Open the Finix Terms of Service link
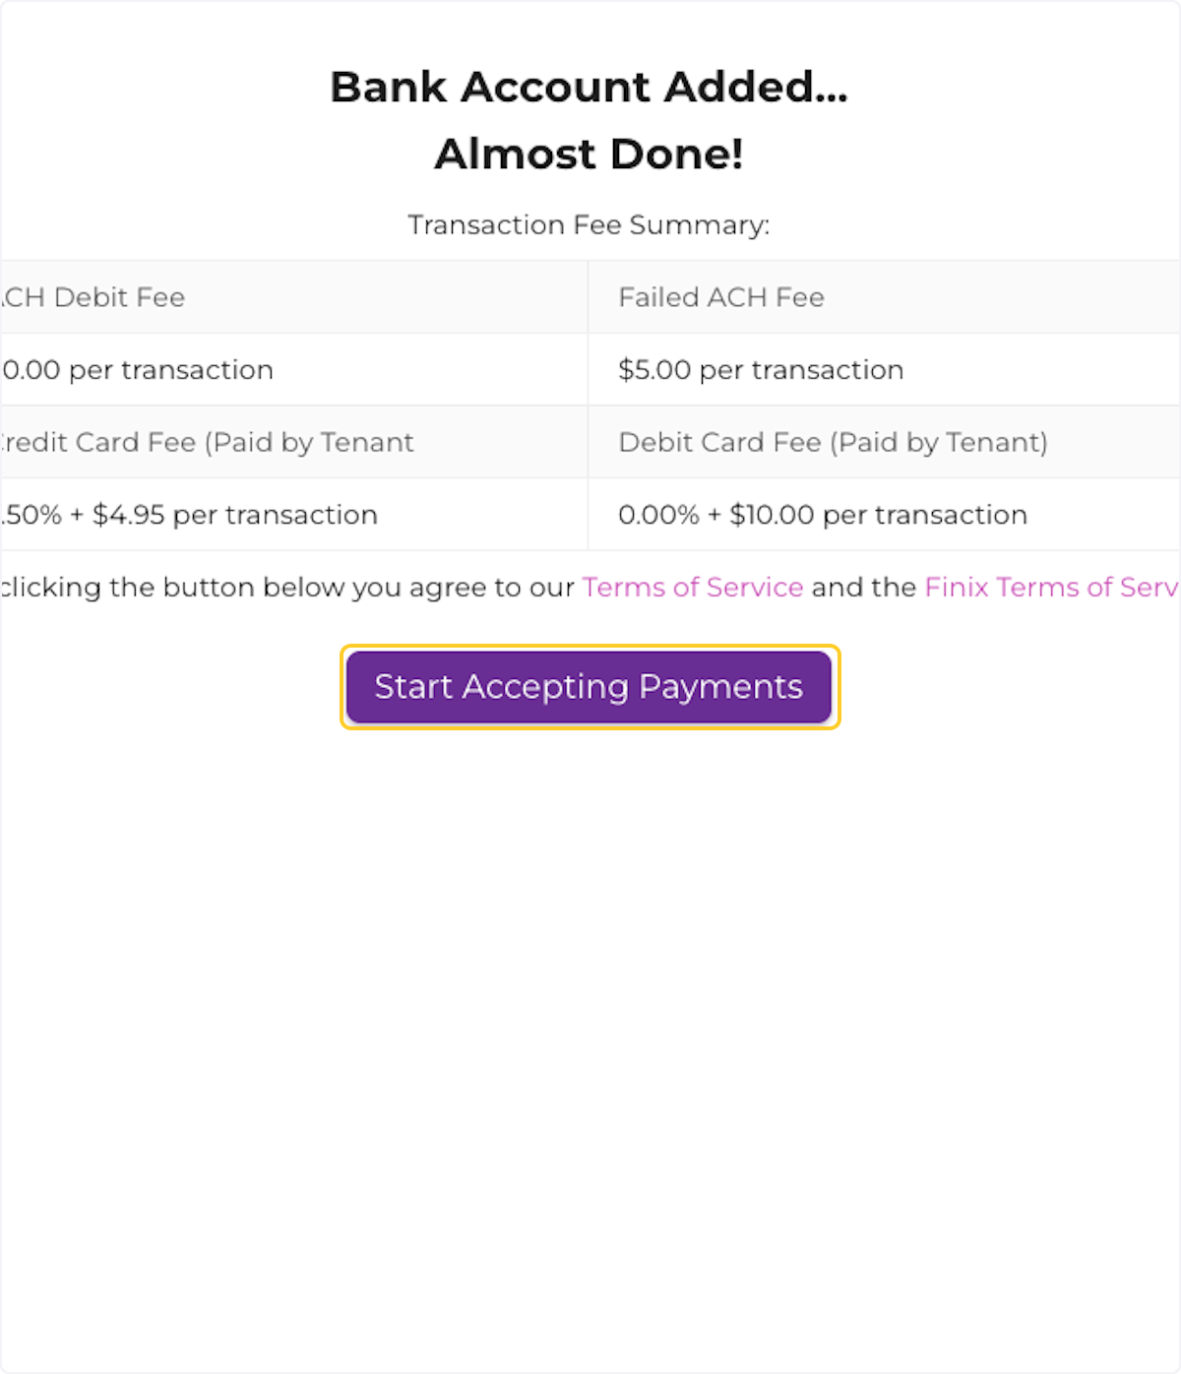 1048,588
